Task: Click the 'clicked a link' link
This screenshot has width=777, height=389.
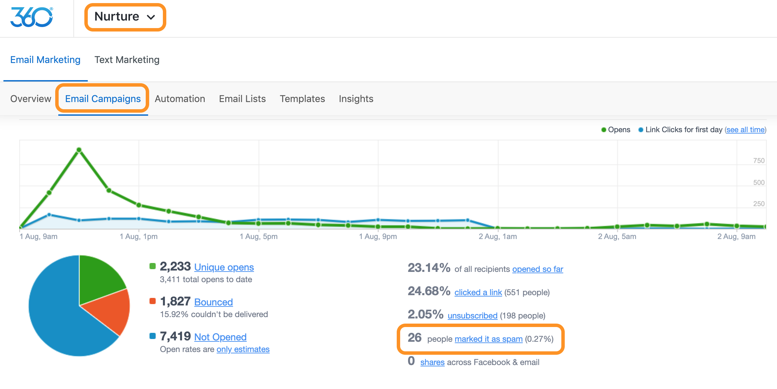Action: (x=478, y=292)
